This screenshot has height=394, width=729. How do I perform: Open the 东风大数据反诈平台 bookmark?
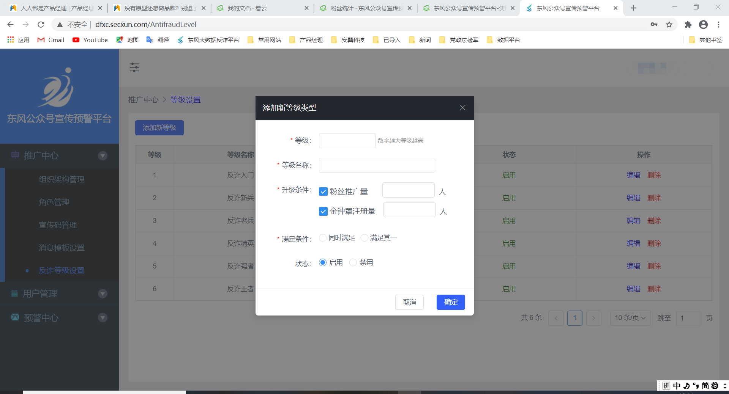[208, 40]
